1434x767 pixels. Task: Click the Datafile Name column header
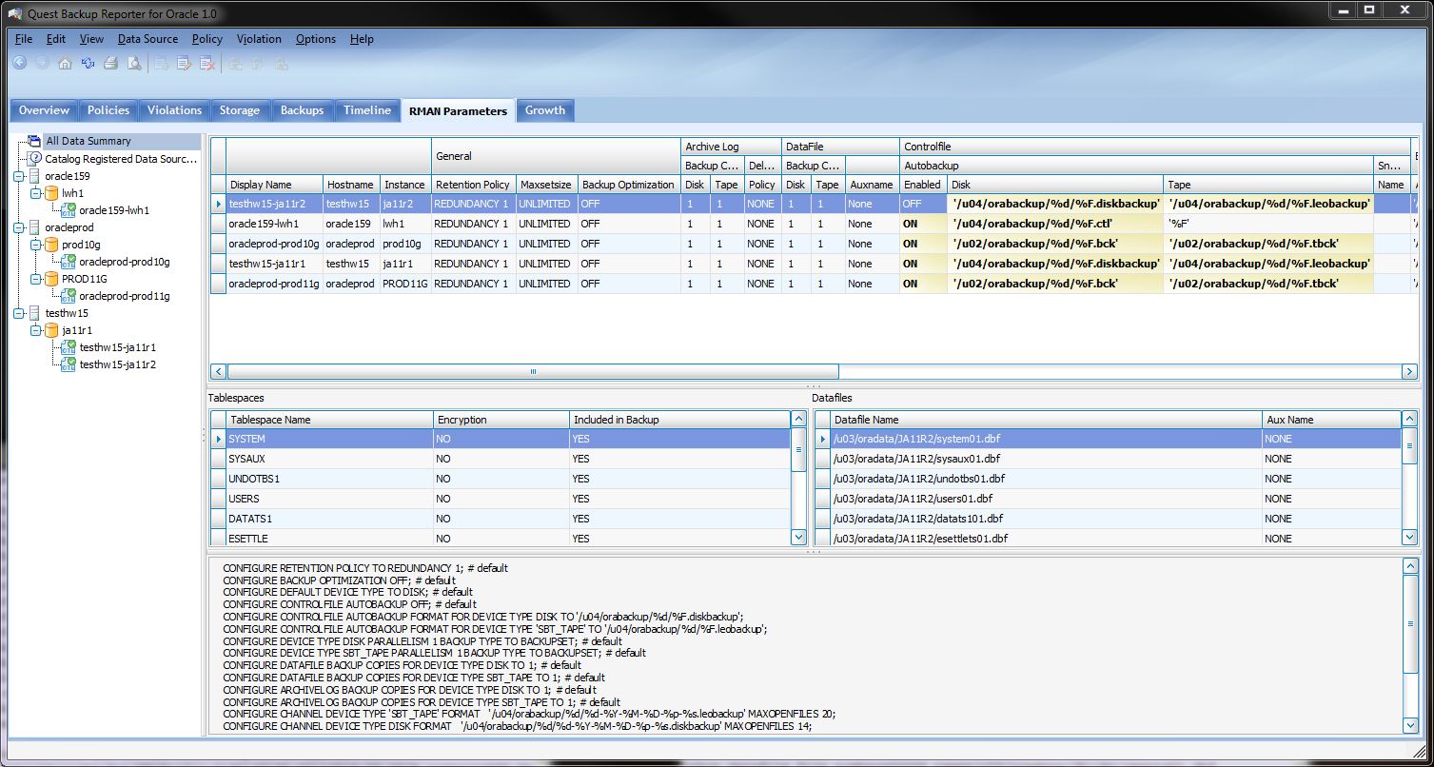tap(1046, 420)
